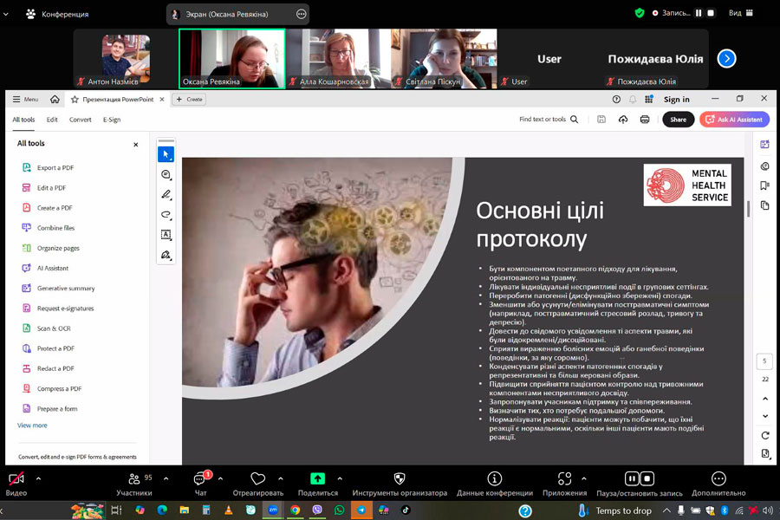Click the green Share screen button
Screen dimensions: 780x520
point(317,479)
